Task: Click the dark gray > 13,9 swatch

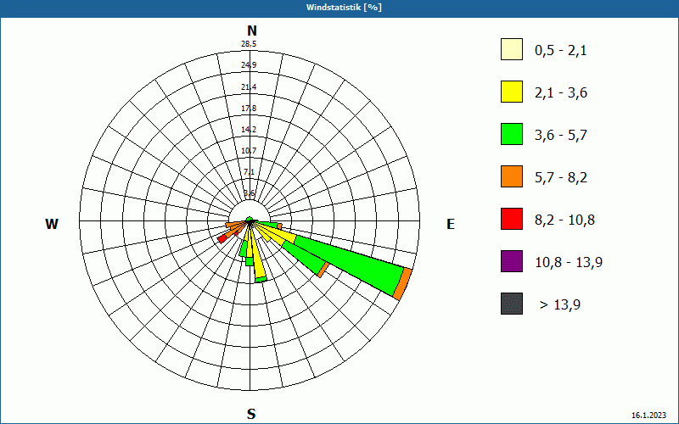Action: pos(512,304)
